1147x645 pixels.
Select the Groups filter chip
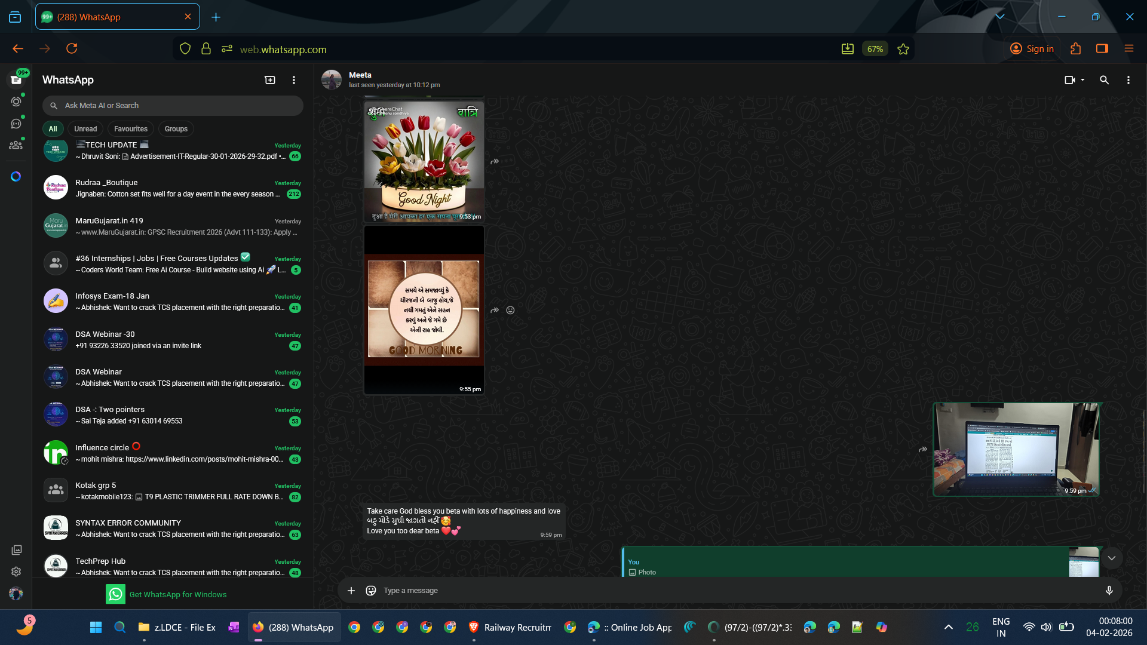click(x=176, y=129)
